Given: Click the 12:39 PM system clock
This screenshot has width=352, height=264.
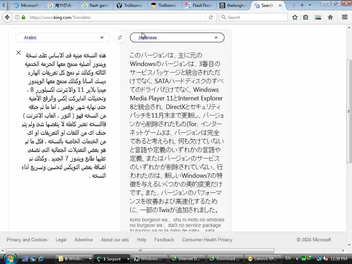Looking at the screenshot, I should 339,258.
